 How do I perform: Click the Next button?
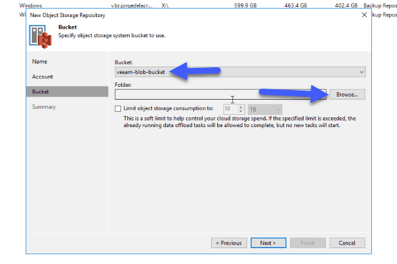pyautogui.click(x=269, y=243)
